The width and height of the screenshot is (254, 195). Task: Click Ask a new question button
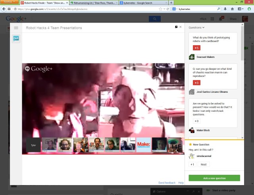click(x=214, y=178)
